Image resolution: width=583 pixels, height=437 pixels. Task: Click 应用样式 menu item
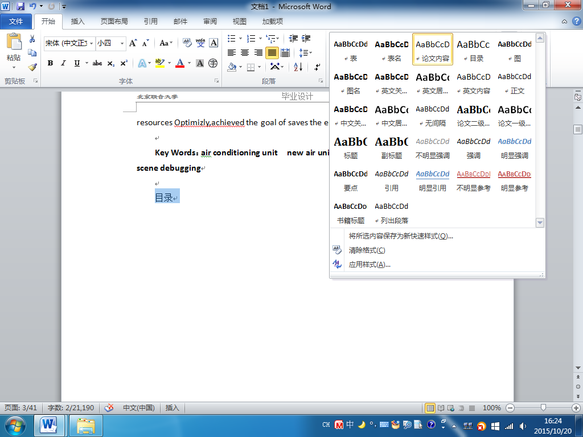(369, 265)
